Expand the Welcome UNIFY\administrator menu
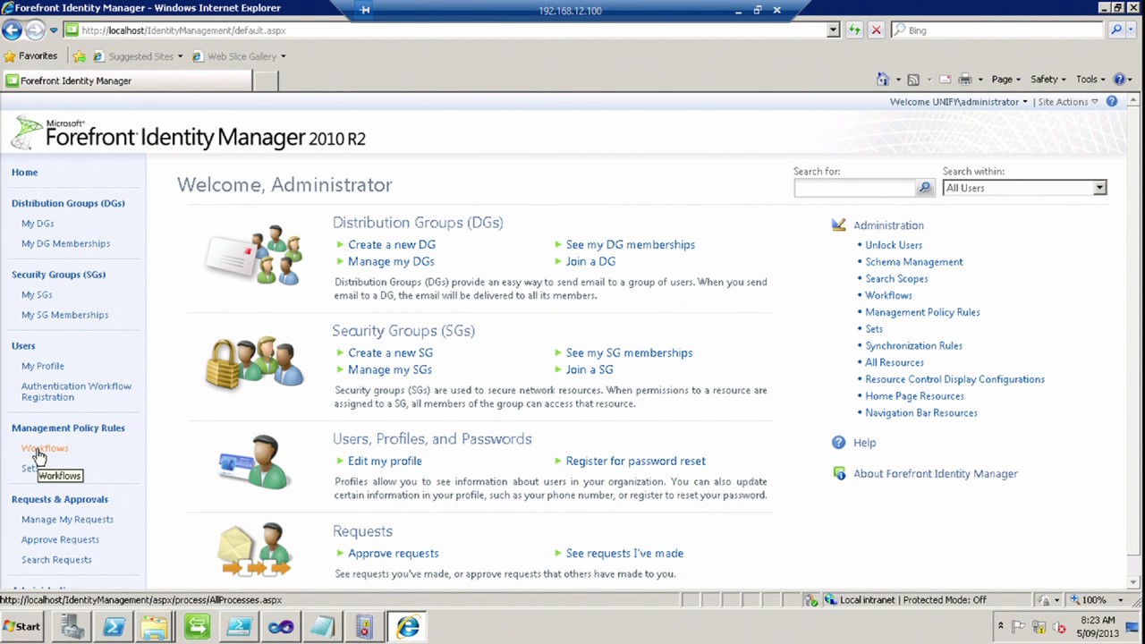This screenshot has width=1145, height=644. pyautogui.click(x=959, y=102)
